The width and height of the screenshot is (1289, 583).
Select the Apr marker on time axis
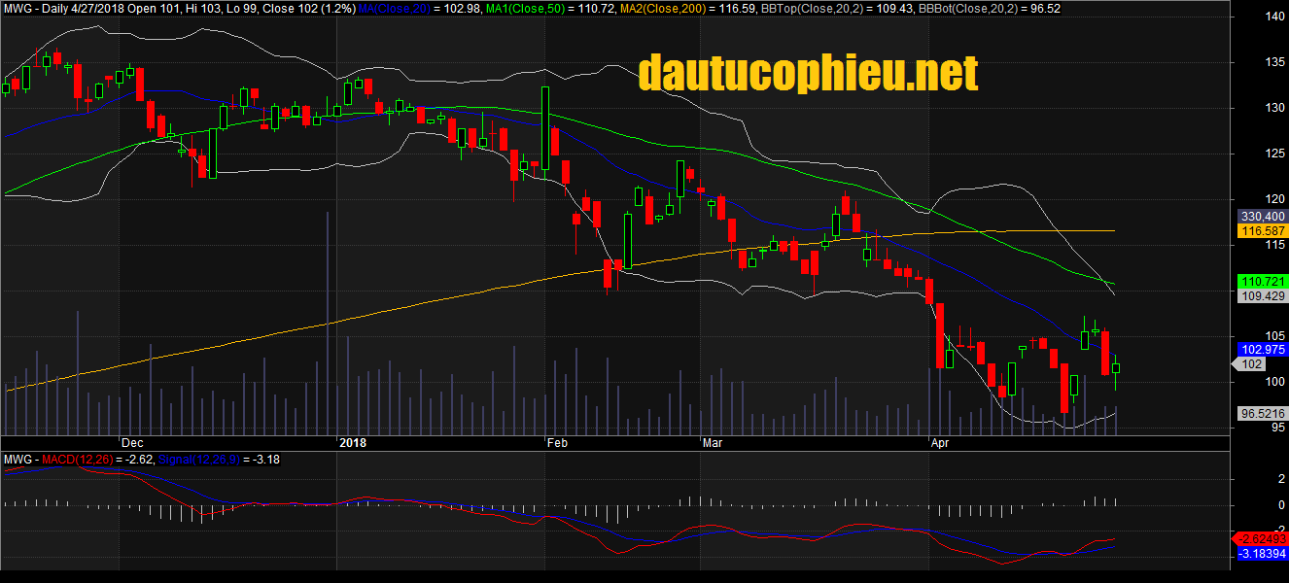[x=939, y=443]
